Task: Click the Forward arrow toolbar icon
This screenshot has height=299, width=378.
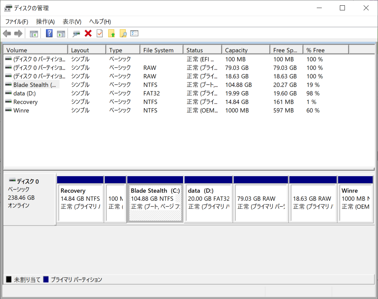Action: (x=18, y=33)
